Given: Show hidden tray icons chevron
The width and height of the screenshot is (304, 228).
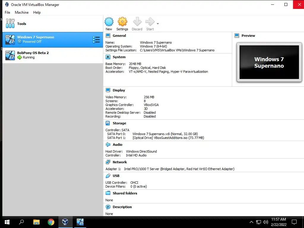Looking at the screenshot, I should coord(251,222).
